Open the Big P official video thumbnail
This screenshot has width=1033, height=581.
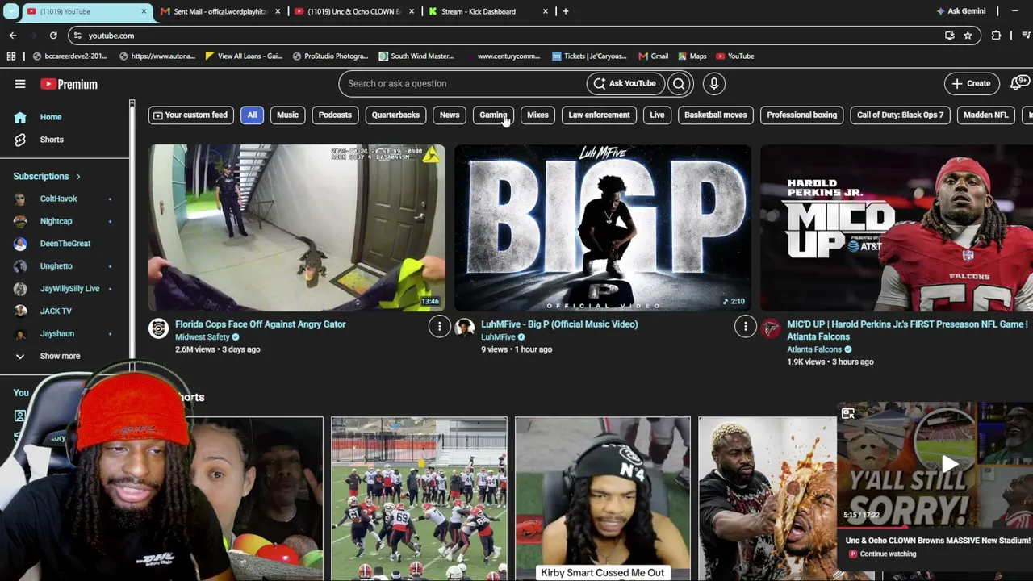tap(602, 228)
